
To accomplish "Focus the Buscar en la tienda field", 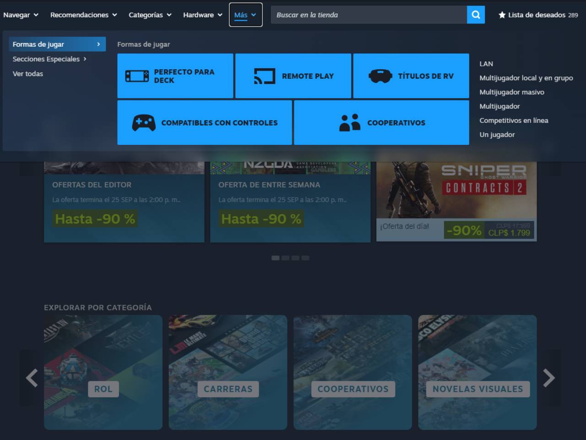I will pos(369,15).
